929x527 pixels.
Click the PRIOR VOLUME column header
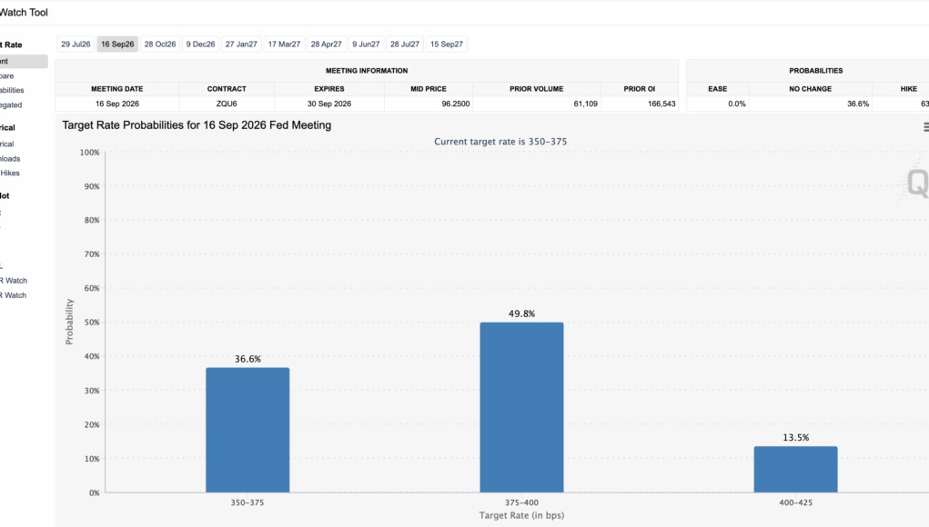coord(536,89)
